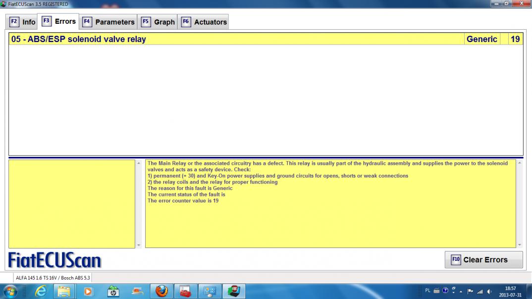Click the F6 key icon
This screenshot has height=299, width=532.
coord(186,22)
